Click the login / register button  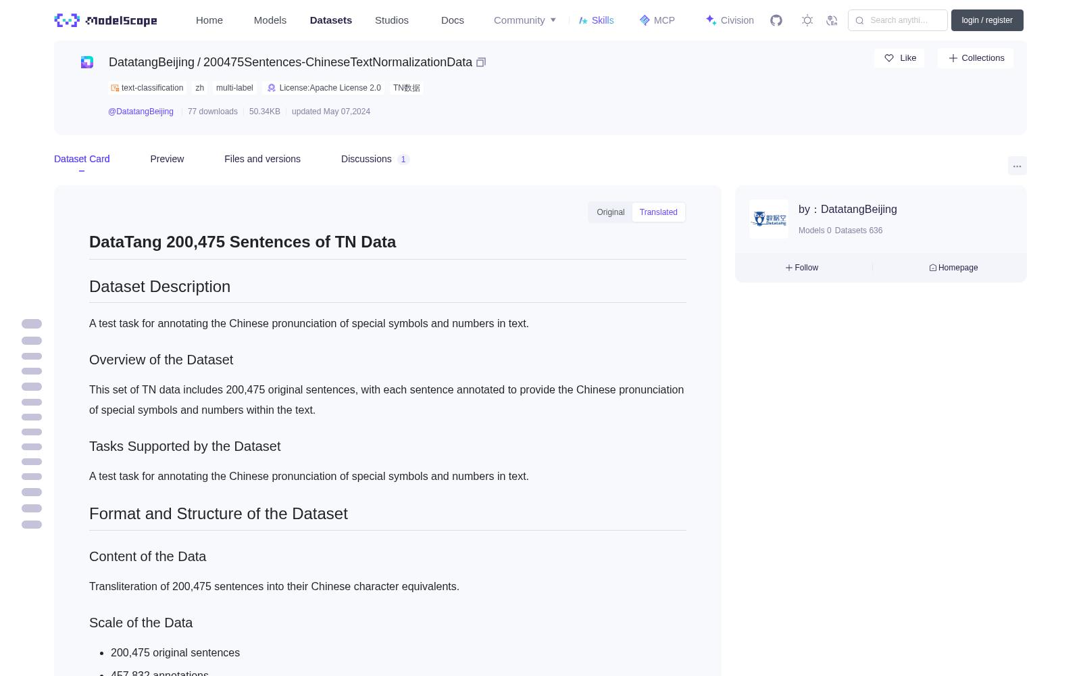pos(987,20)
